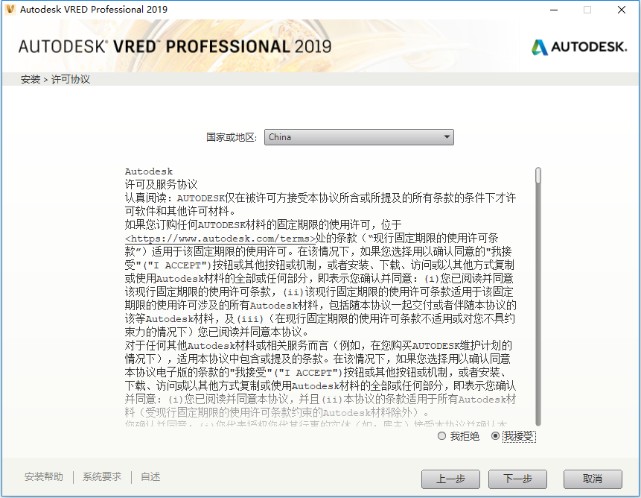Click the license agreement scrollbar thumb

pyautogui.click(x=538, y=175)
